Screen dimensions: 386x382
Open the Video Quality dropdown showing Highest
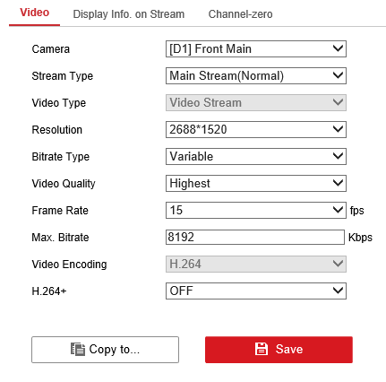[x=256, y=183]
